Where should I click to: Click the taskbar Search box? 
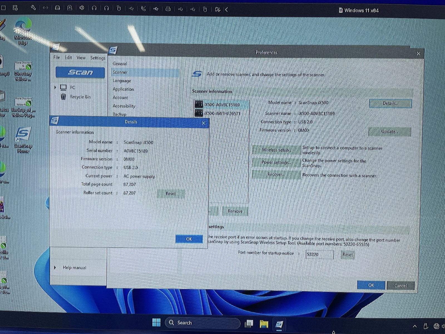[x=203, y=323]
